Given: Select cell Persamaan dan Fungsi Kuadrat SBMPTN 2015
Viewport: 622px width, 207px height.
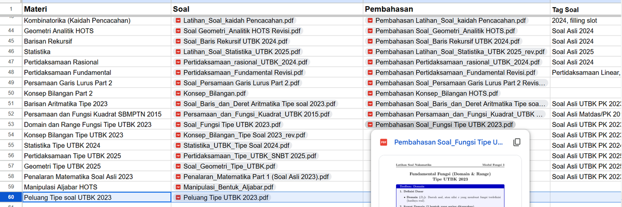Looking at the screenshot, I should pyautogui.click(x=96, y=114).
